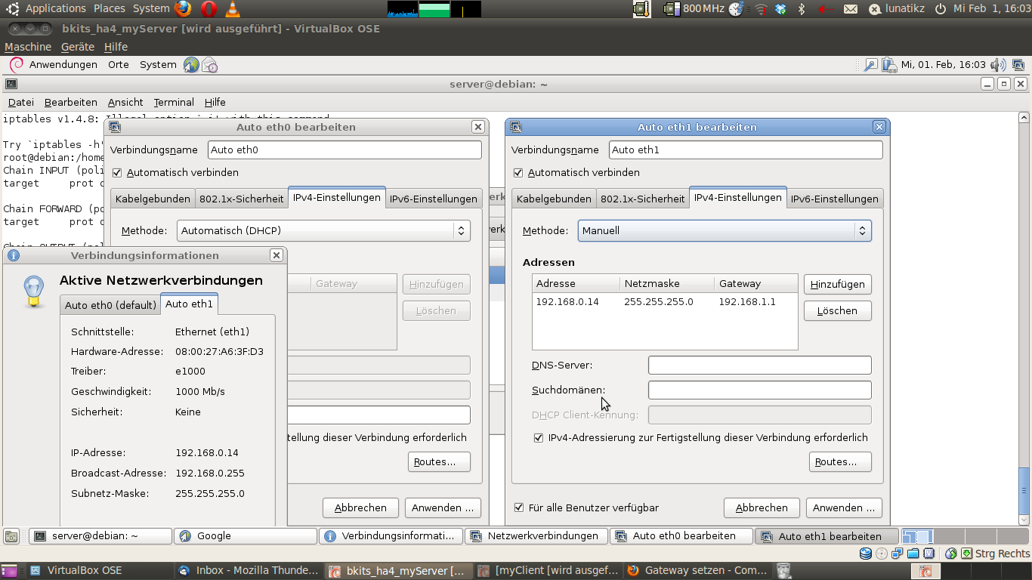Viewport: 1032px width, 580px height.
Task: Click the Gateway column header in eth1 table
Action: coord(755,284)
